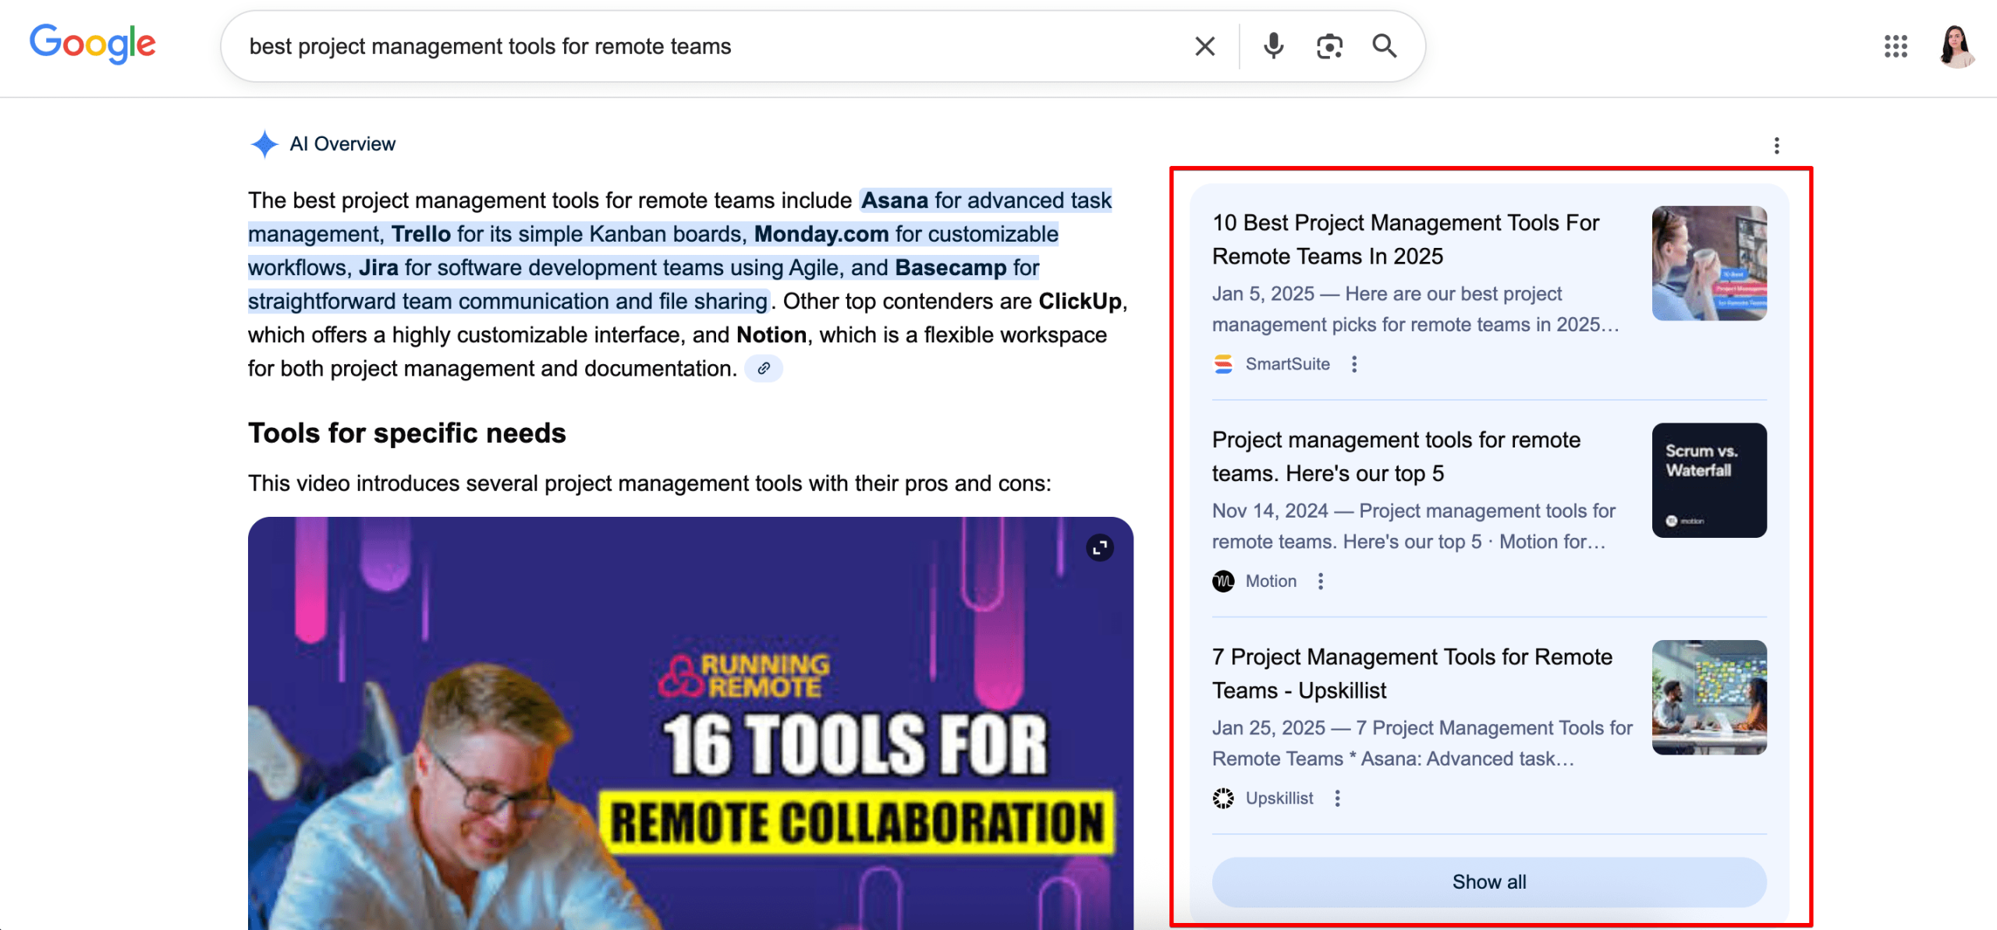Click the Scrum vs. Waterfall thumbnail
Image resolution: width=1997 pixels, height=930 pixels.
click(x=1709, y=479)
